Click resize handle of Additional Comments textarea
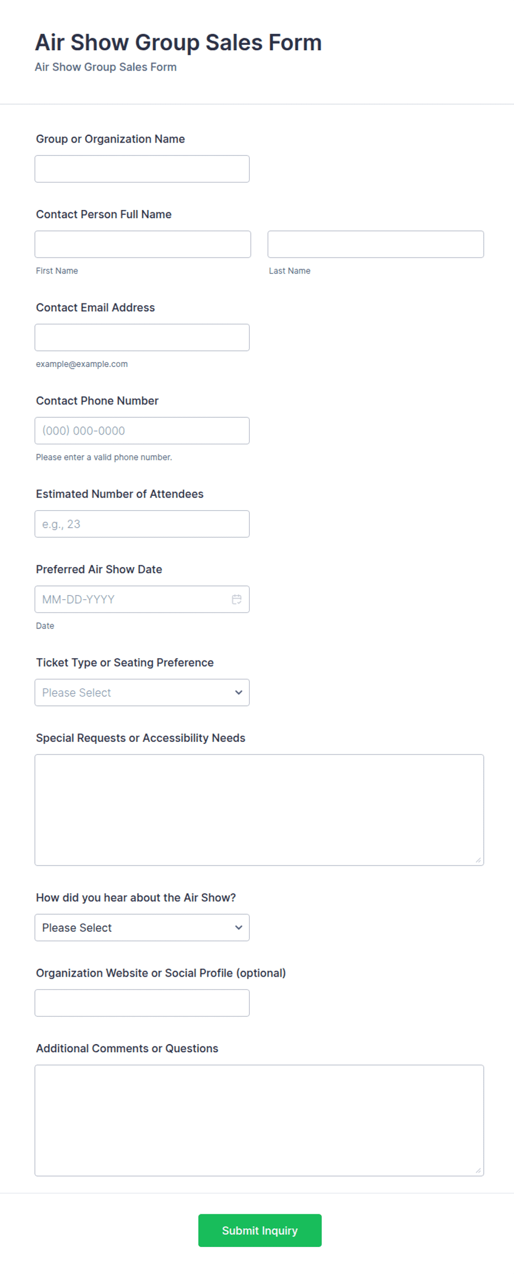The height and width of the screenshot is (1274, 514). point(478,1170)
